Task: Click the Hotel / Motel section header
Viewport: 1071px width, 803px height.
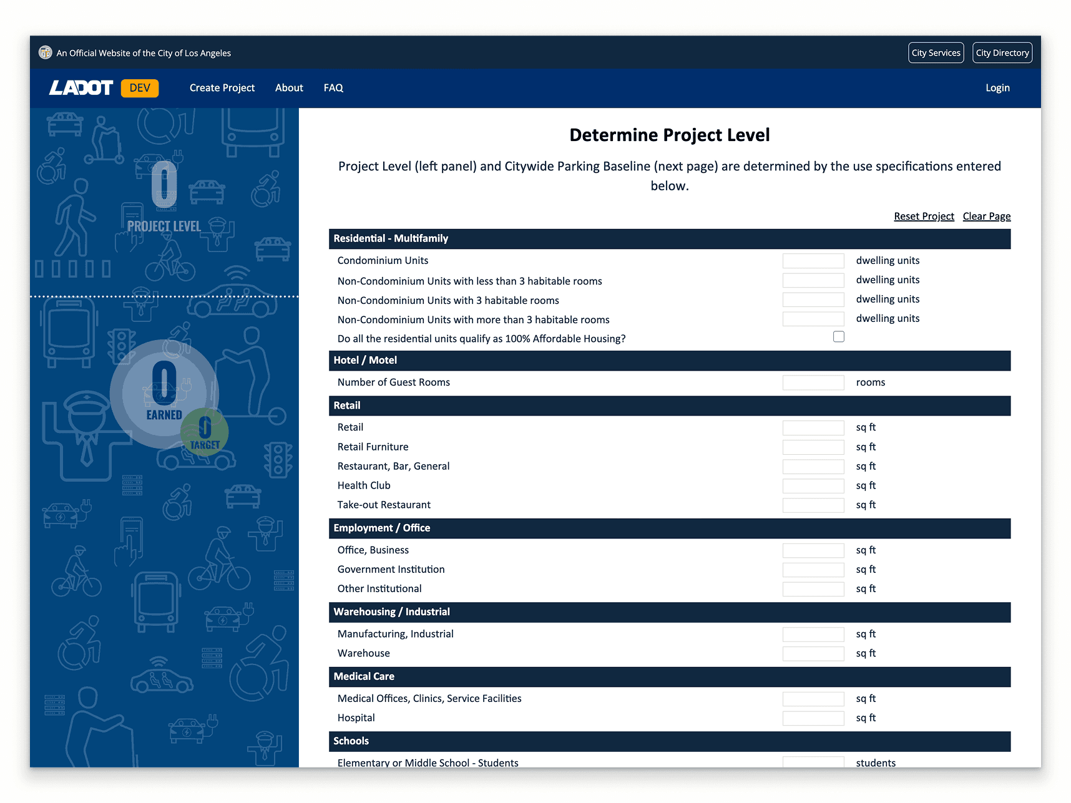Action: click(x=670, y=361)
